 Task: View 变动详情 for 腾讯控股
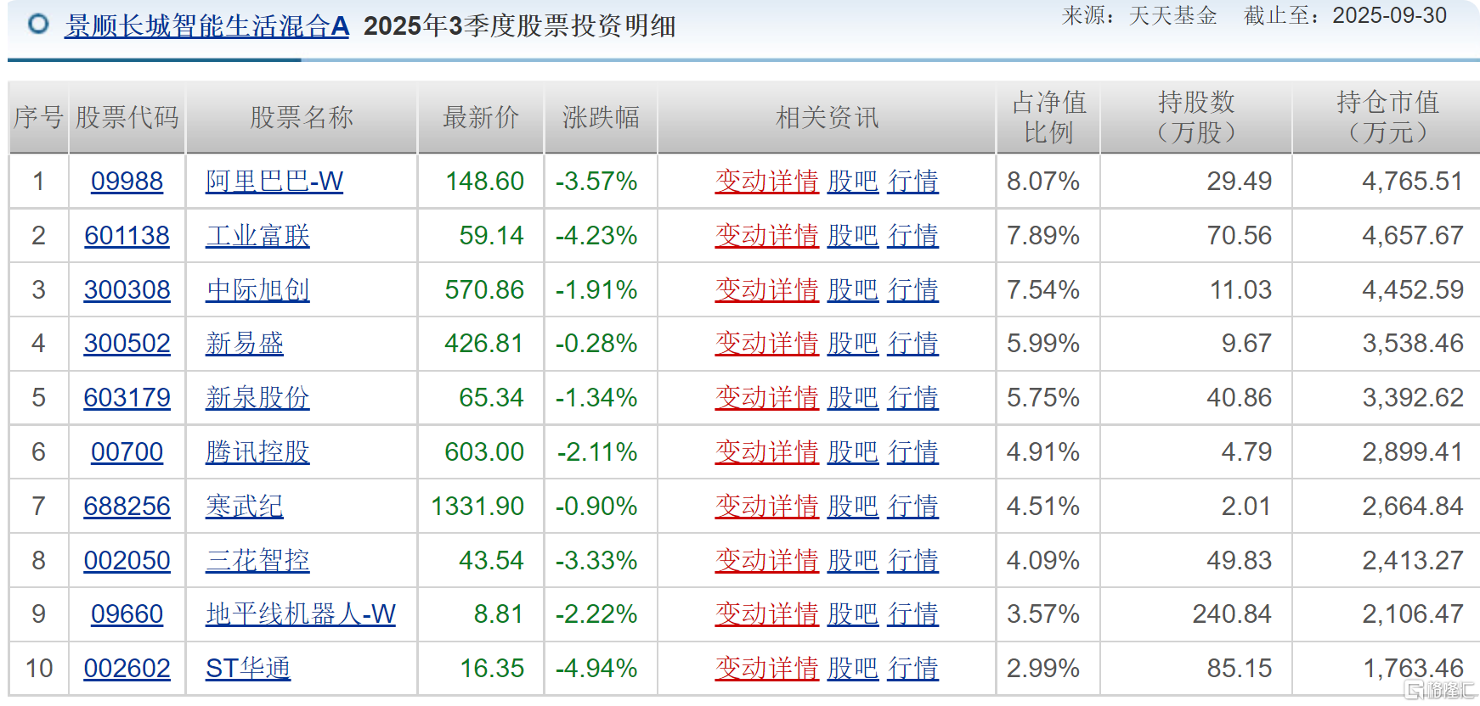click(x=767, y=452)
